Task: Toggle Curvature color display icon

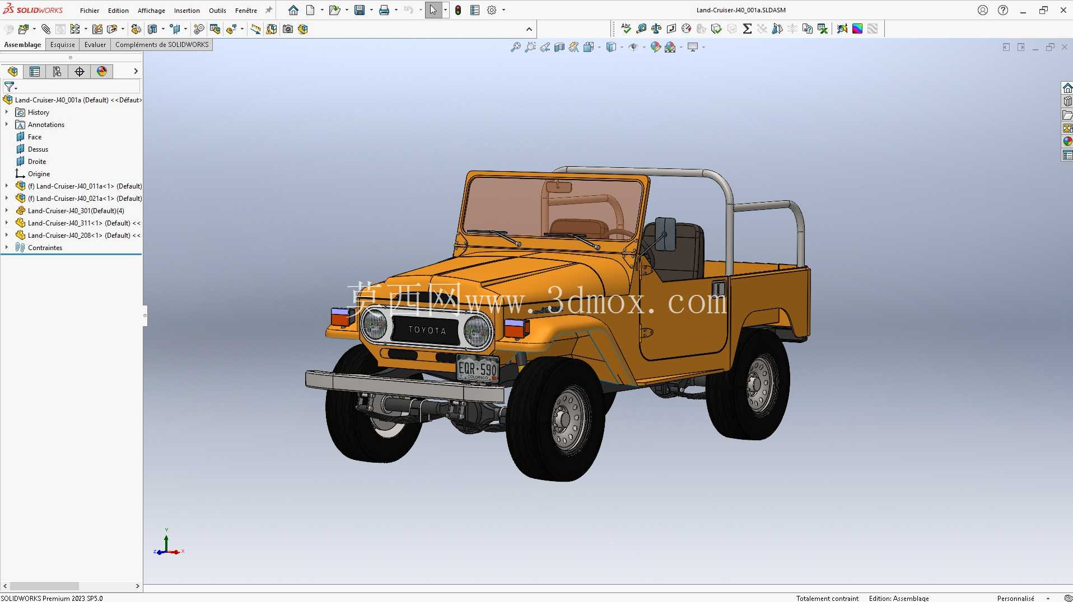Action: pyautogui.click(x=857, y=29)
